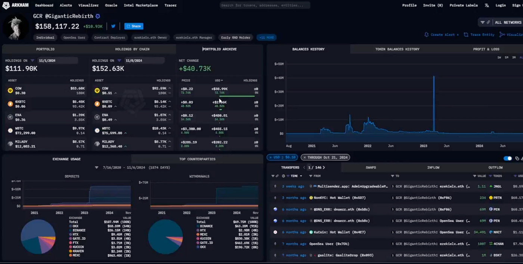Click the Arkham logo icon
The image size is (523, 264).
pos(6,5)
